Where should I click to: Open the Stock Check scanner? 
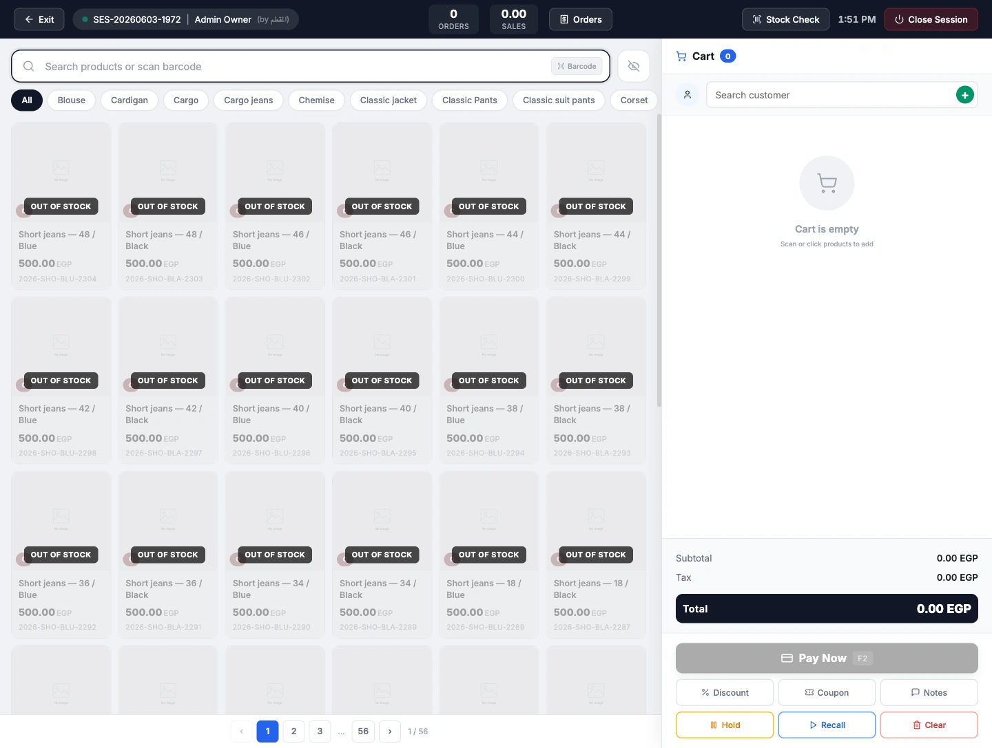pos(786,19)
